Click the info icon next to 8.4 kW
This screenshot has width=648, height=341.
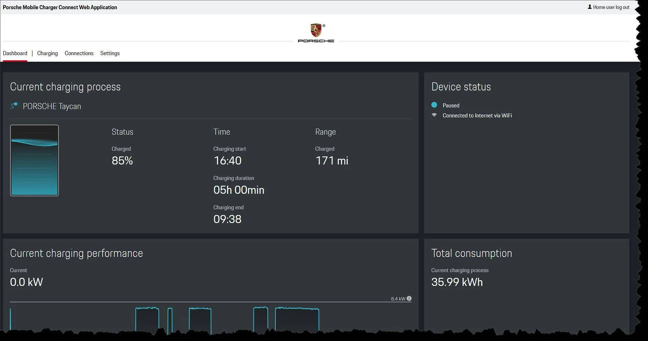click(409, 299)
